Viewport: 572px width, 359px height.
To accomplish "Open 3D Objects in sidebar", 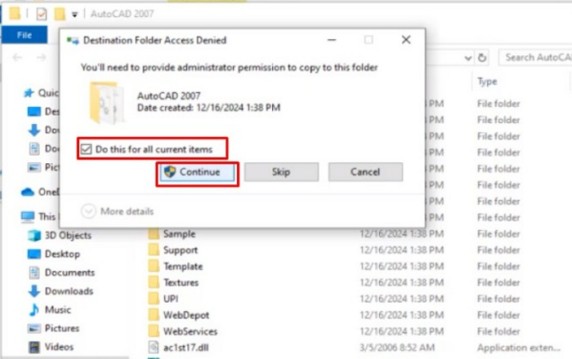I will [x=60, y=235].
